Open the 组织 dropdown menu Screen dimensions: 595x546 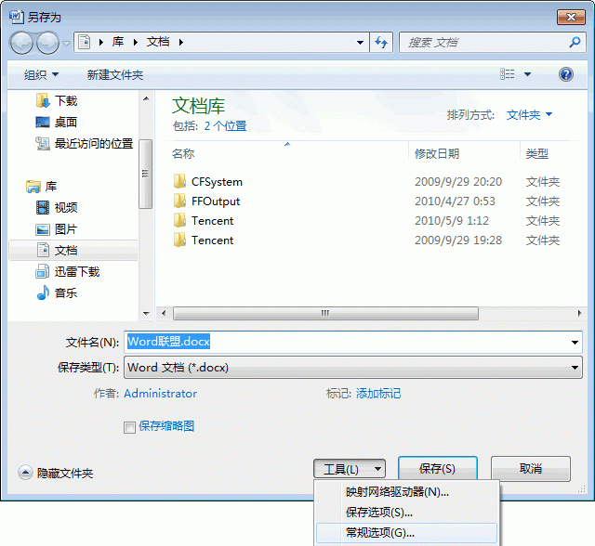pyautogui.click(x=41, y=74)
